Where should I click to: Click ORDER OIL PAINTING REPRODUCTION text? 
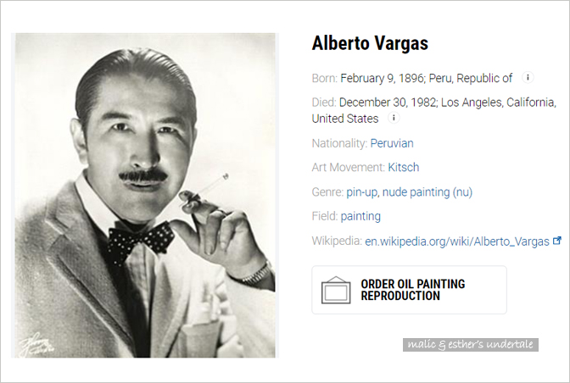coord(412,290)
